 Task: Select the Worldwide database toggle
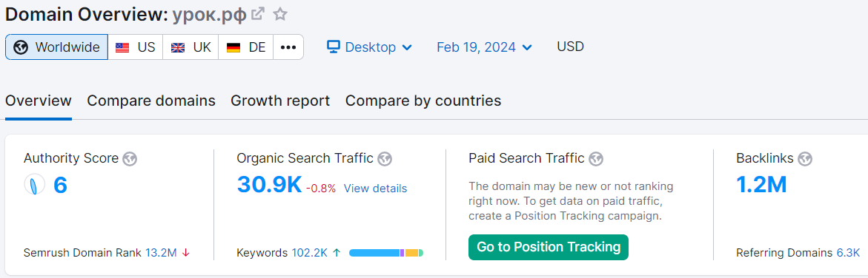tap(57, 47)
